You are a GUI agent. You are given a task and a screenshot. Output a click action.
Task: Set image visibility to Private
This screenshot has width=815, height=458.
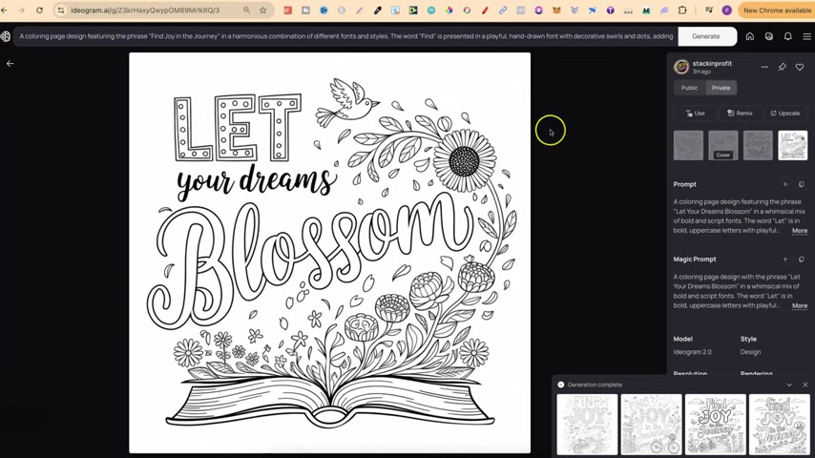click(x=721, y=88)
